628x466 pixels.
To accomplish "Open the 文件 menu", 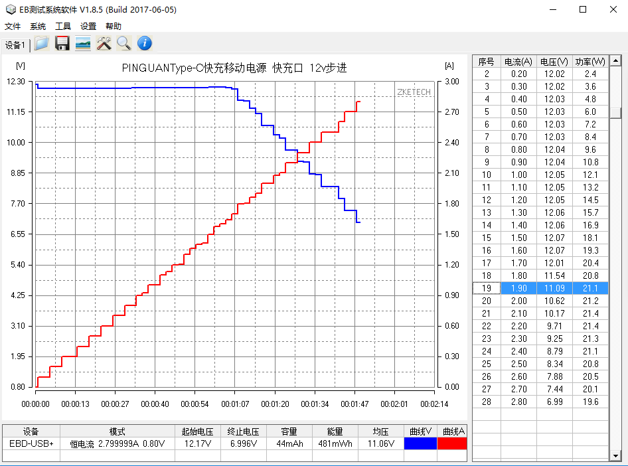I will [13, 27].
